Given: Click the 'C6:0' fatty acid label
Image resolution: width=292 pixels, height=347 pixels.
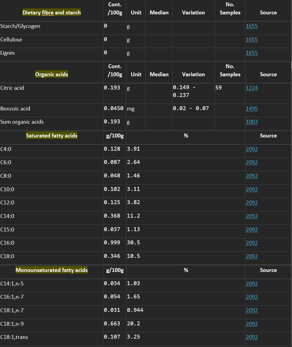Looking at the screenshot, I should [x=6, y=162].
